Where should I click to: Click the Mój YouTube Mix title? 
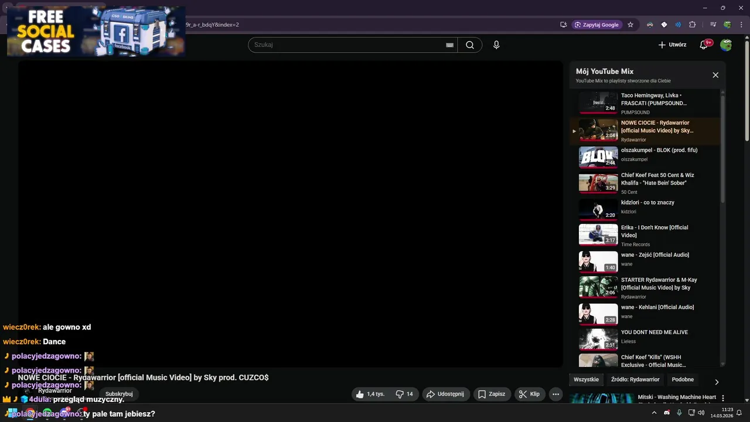(605, 72)
